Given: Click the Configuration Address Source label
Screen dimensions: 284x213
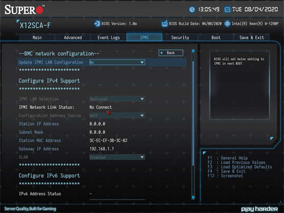Looking at the screenshot, I should [50, 115].
